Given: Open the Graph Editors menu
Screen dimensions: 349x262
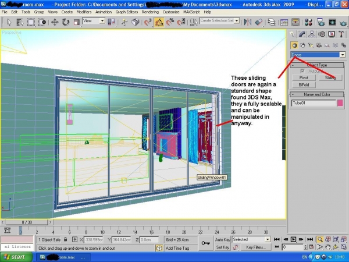Looking at the screenshot, I should pyautogui.click(x=127, y=12).
